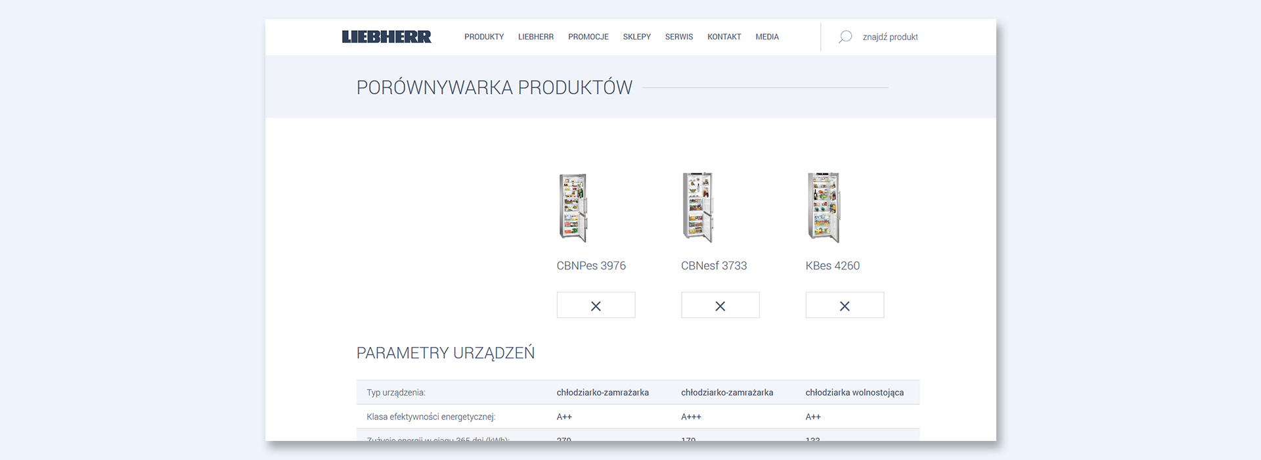Click the search magnifier icon

[845, 37]
